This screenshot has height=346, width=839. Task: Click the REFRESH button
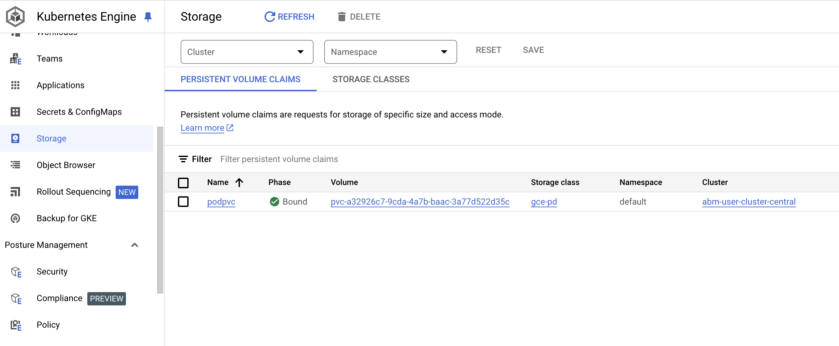click(x=289, y=17)
